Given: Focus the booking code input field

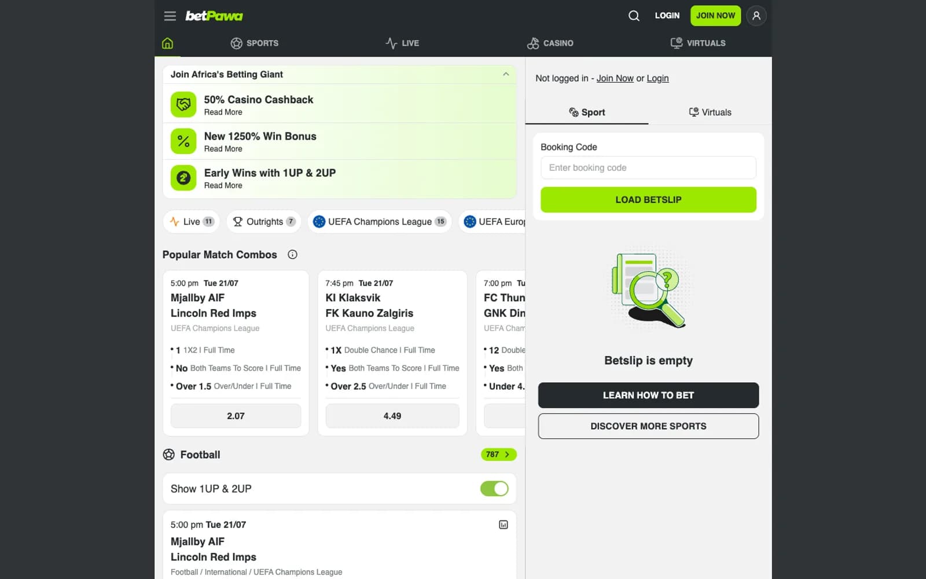Looking at the screenshot, I should [648, 168].
